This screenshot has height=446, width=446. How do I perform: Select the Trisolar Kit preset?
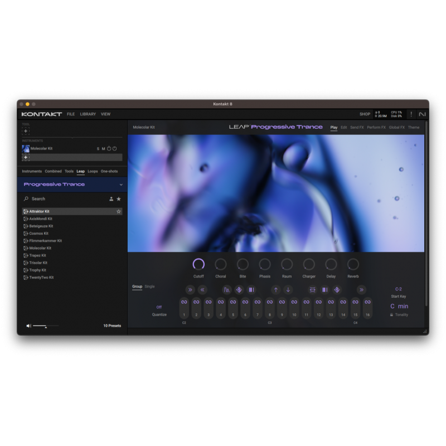click(x=72, y=263)
